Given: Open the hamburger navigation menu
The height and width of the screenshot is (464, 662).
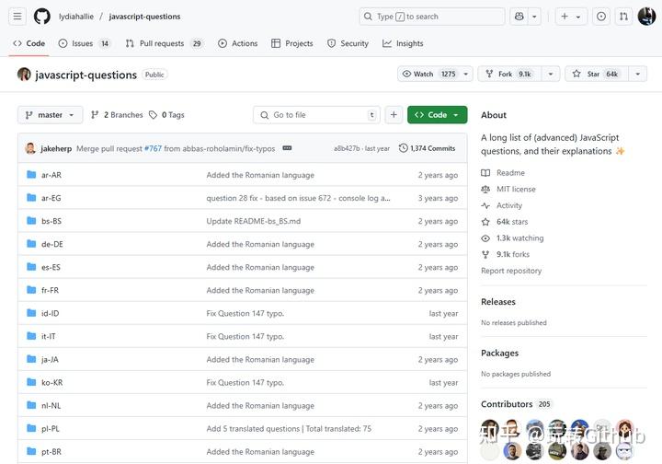Looking at the screenshot, I should pos(17,17).
